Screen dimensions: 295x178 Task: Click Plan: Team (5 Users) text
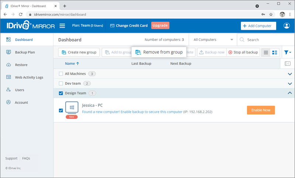coord(87,25)
